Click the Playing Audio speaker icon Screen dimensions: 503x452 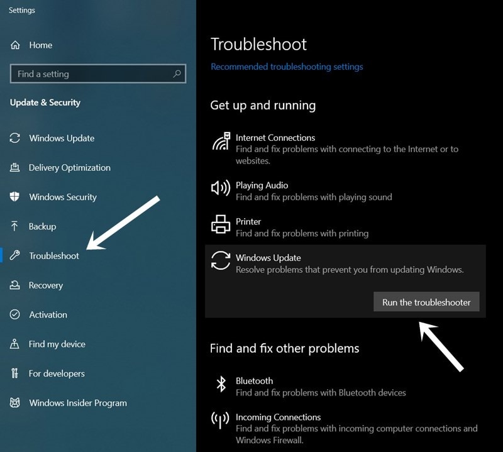pyautogui.click(x=221, y=188)
